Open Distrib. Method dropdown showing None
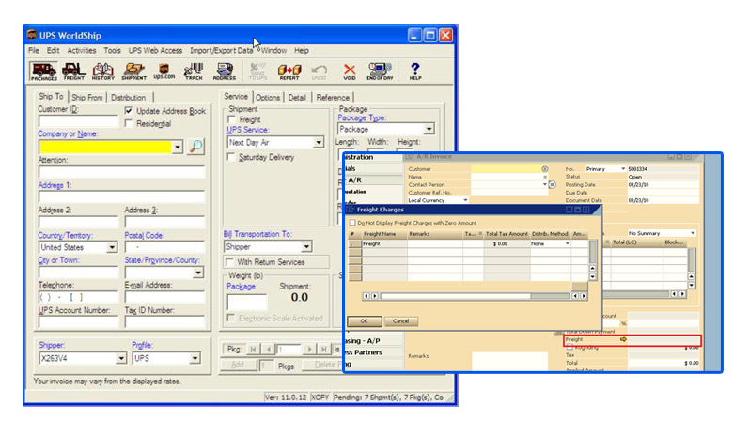The width and height of the screenshot is (733, 437). (x=568, y=243)
